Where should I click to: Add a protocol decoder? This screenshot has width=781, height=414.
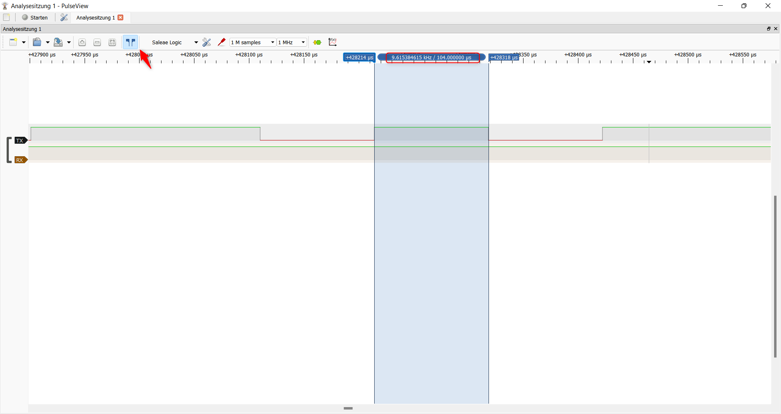click(317, 42)
